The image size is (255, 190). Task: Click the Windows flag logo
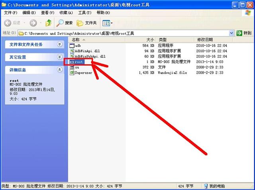(x=248, y=13)
